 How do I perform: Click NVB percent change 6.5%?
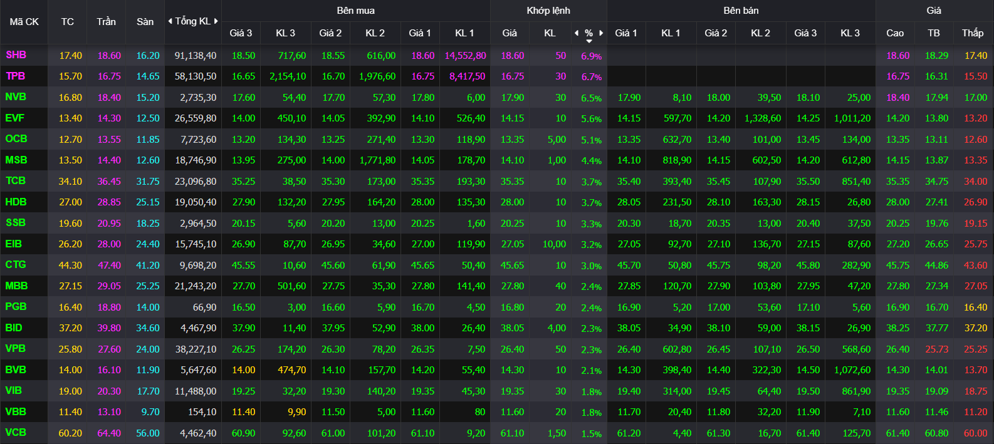pos(591,98)
